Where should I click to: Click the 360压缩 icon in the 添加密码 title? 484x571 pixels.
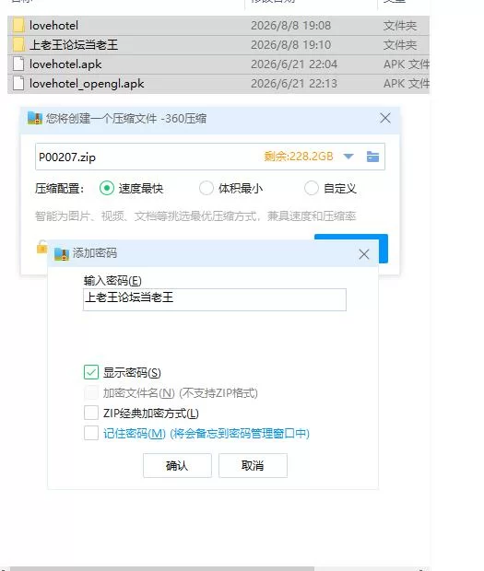click(x=62, y=253)
